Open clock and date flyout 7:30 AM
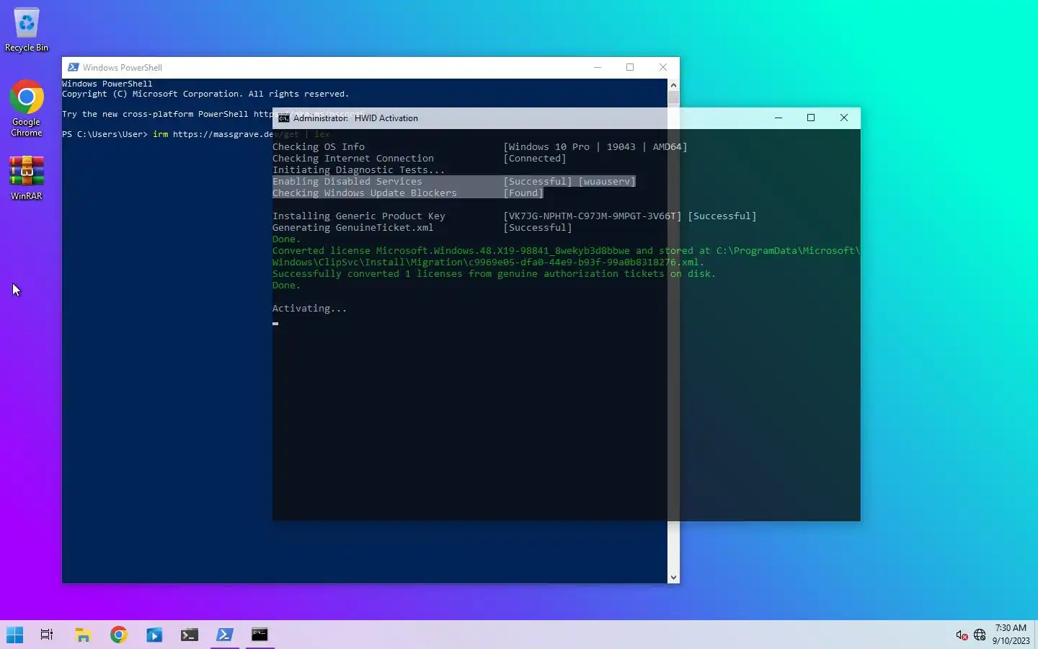This screenshot has height=649, width=1038. click(1011, 635)
